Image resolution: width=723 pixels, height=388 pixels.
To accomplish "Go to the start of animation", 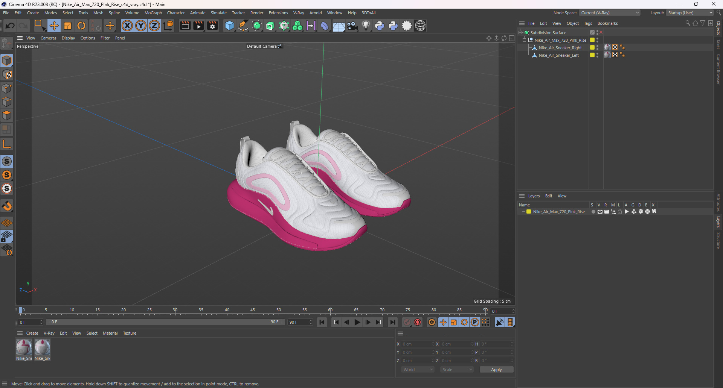I will (x=322, y=322).
